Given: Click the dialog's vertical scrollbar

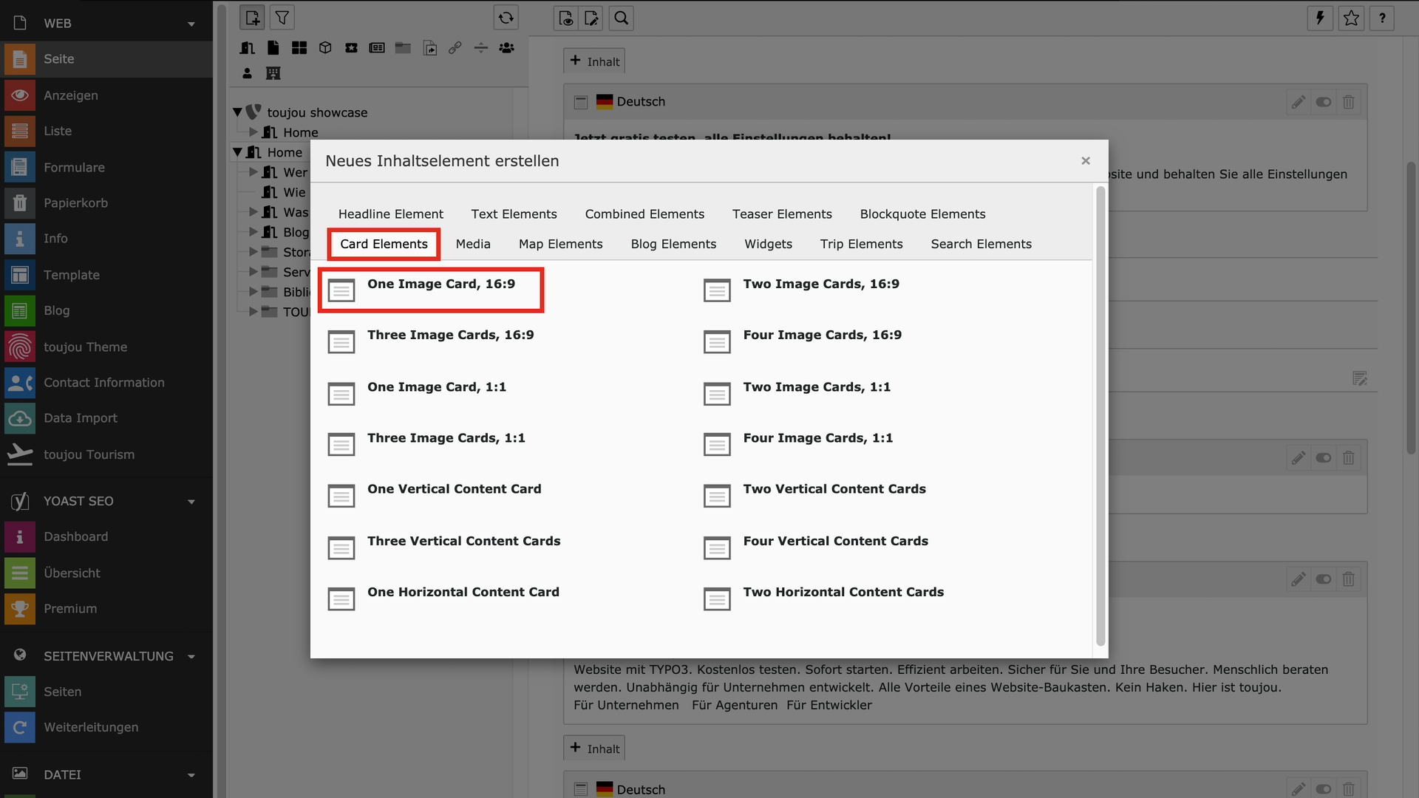Looking at the screenshot, I should 1100,414.
